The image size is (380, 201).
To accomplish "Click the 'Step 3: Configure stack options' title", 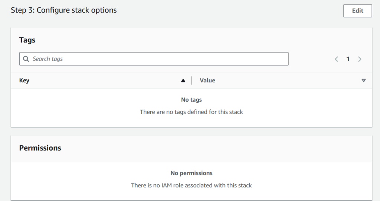I will click(64, 10).
